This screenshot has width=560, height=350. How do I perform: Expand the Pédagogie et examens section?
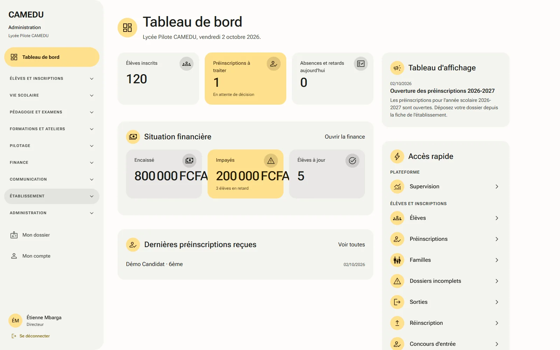tap(52, 112)
